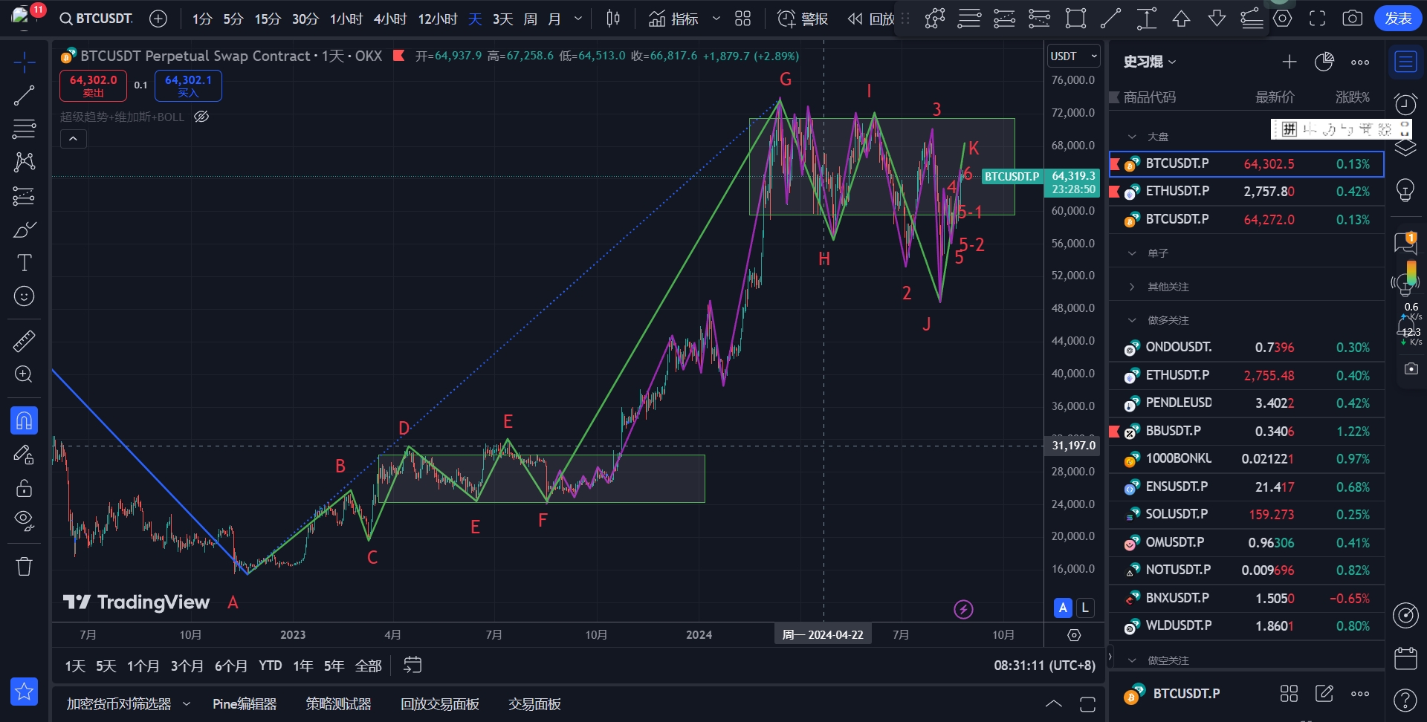Expand the timeframe dropdown arrow
This screenshot has width=1427, height=722.
pyautogui.click(x=578, y=19)
